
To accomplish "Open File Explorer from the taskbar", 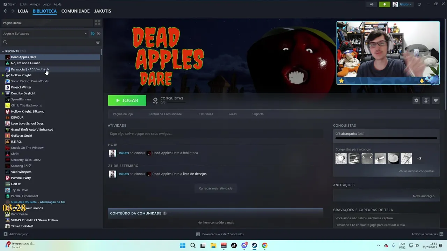I will tap(213, 245).
